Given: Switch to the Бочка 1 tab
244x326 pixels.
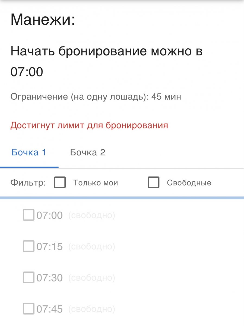Looking at the screenshot, I should 29,152.
